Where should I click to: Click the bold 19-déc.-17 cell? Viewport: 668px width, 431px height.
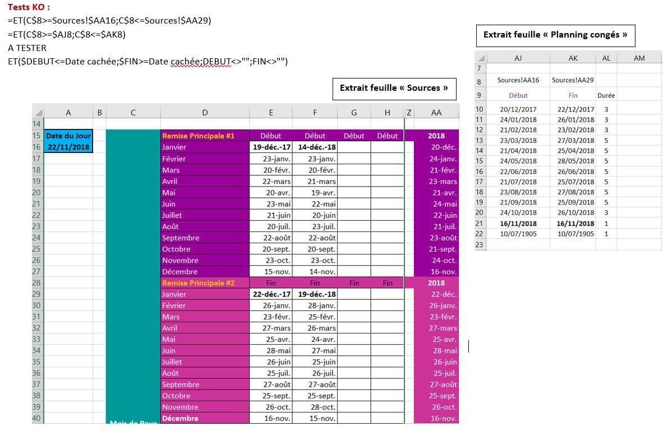click(x=271, y=147)
